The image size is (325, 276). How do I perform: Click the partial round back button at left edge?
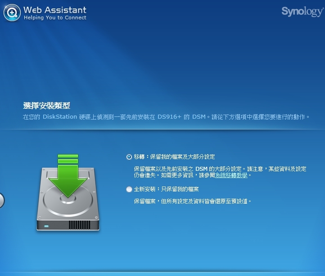(1, 200)
